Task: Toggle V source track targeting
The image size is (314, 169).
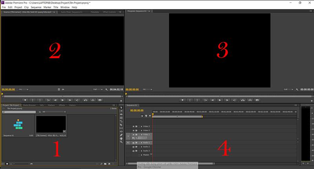Action: pos(128,136)
